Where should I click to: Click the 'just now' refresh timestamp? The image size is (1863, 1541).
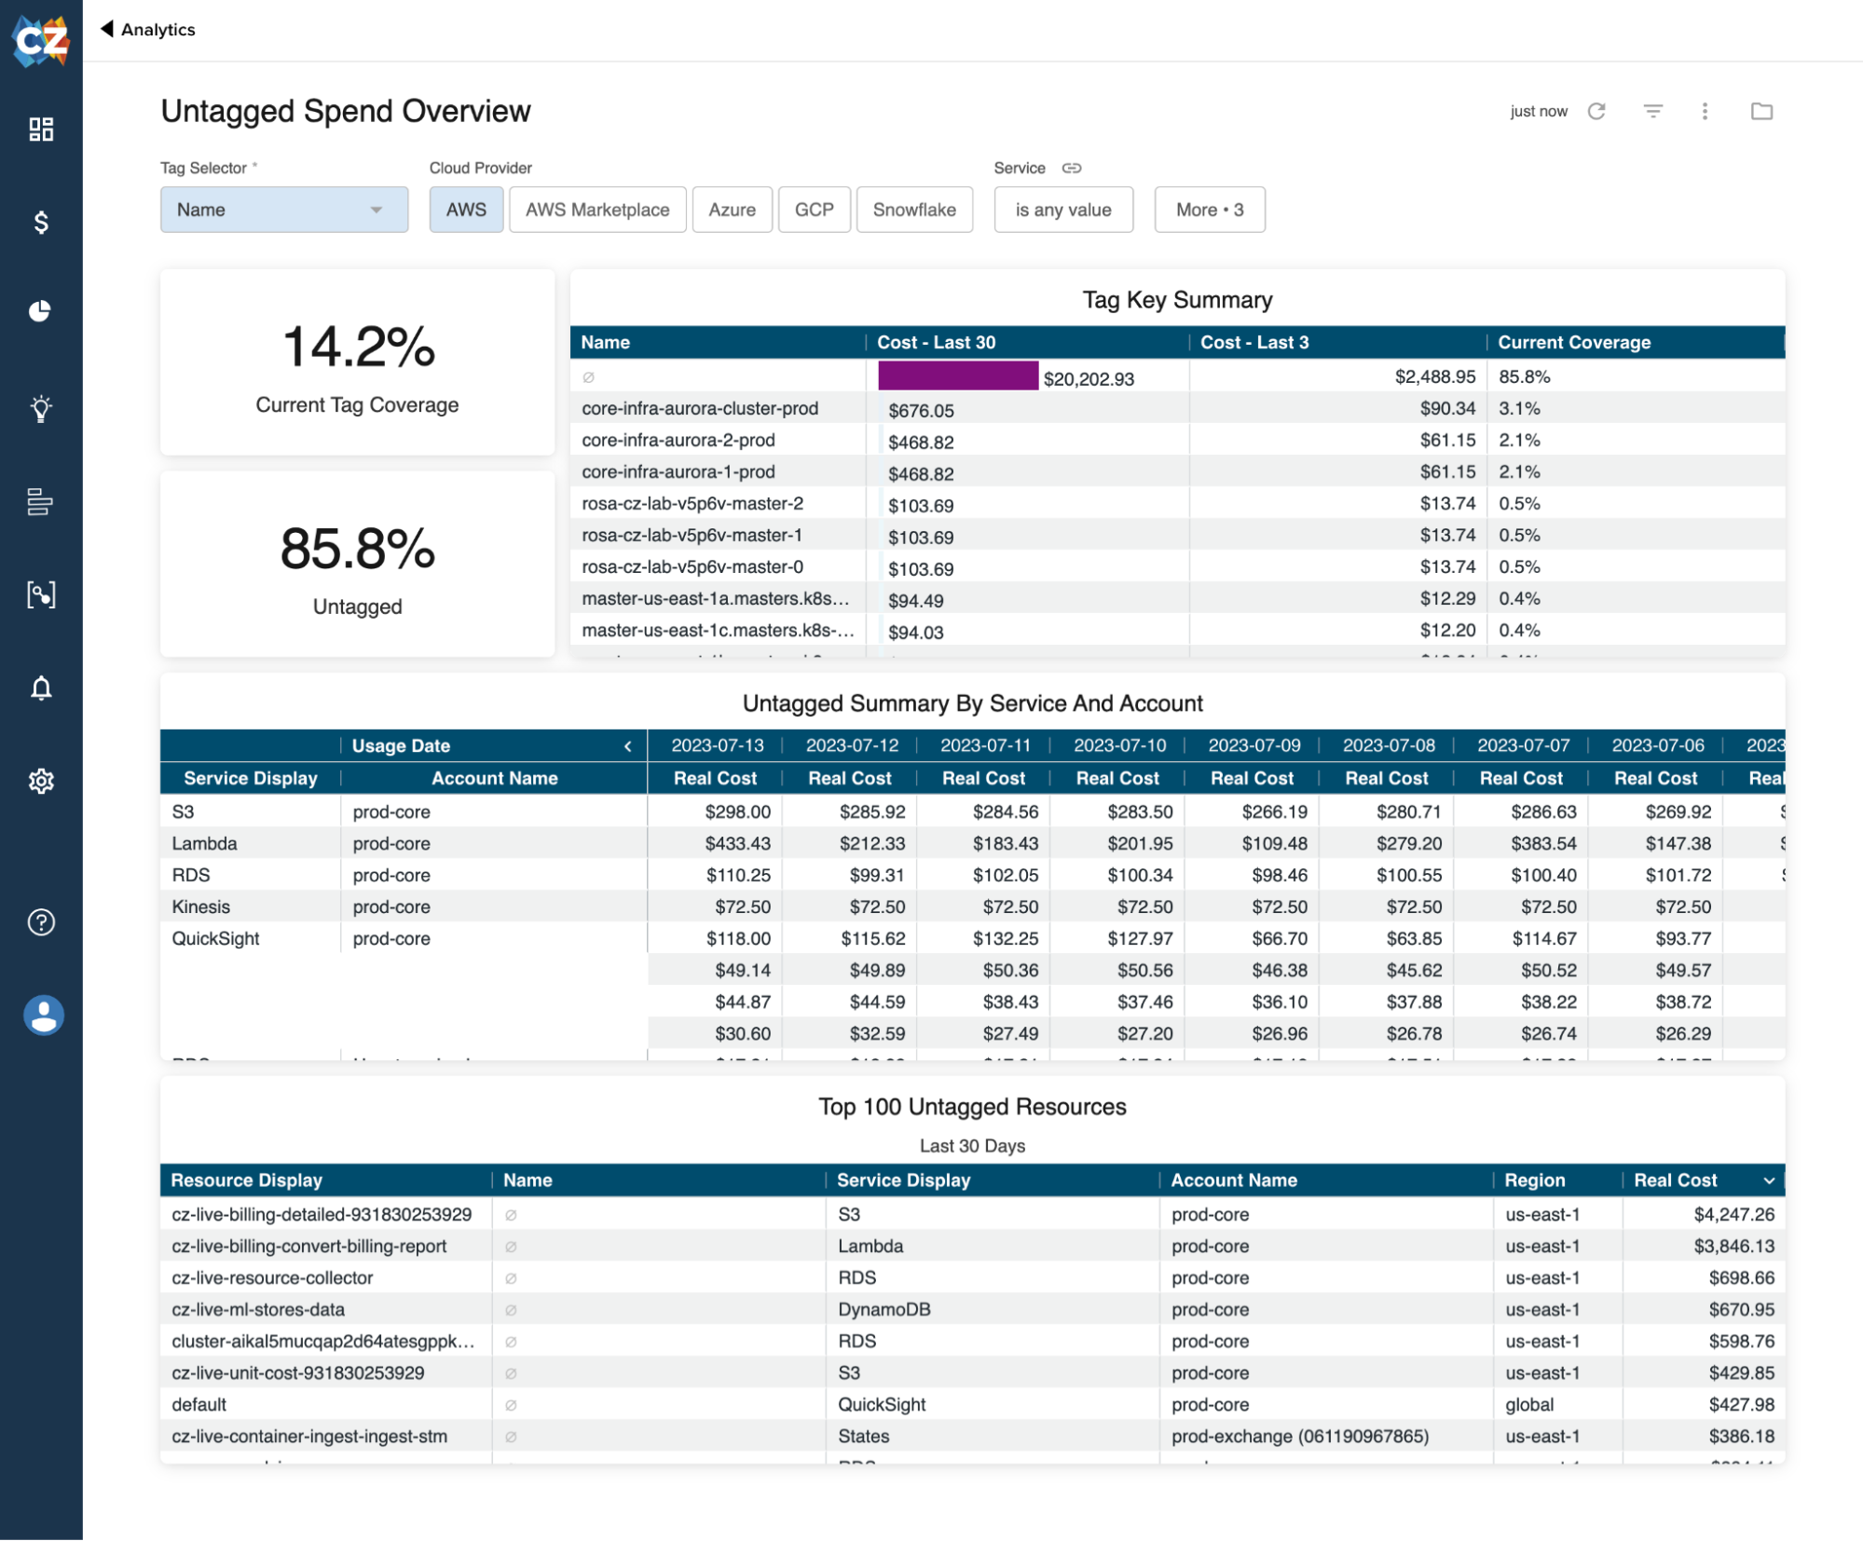1538,111
